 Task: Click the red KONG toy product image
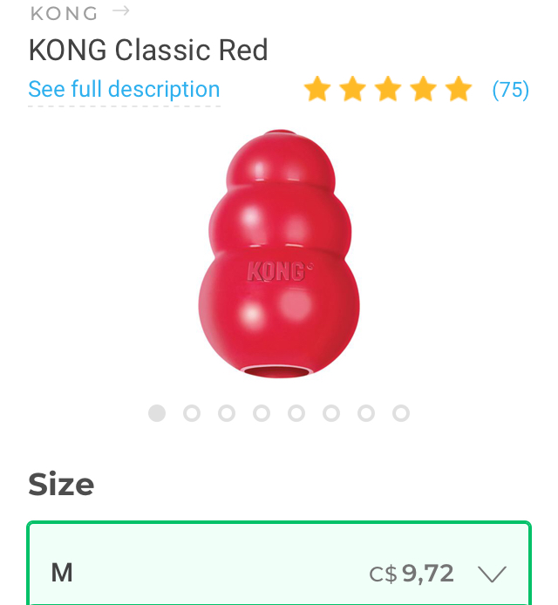click(279, 254)
